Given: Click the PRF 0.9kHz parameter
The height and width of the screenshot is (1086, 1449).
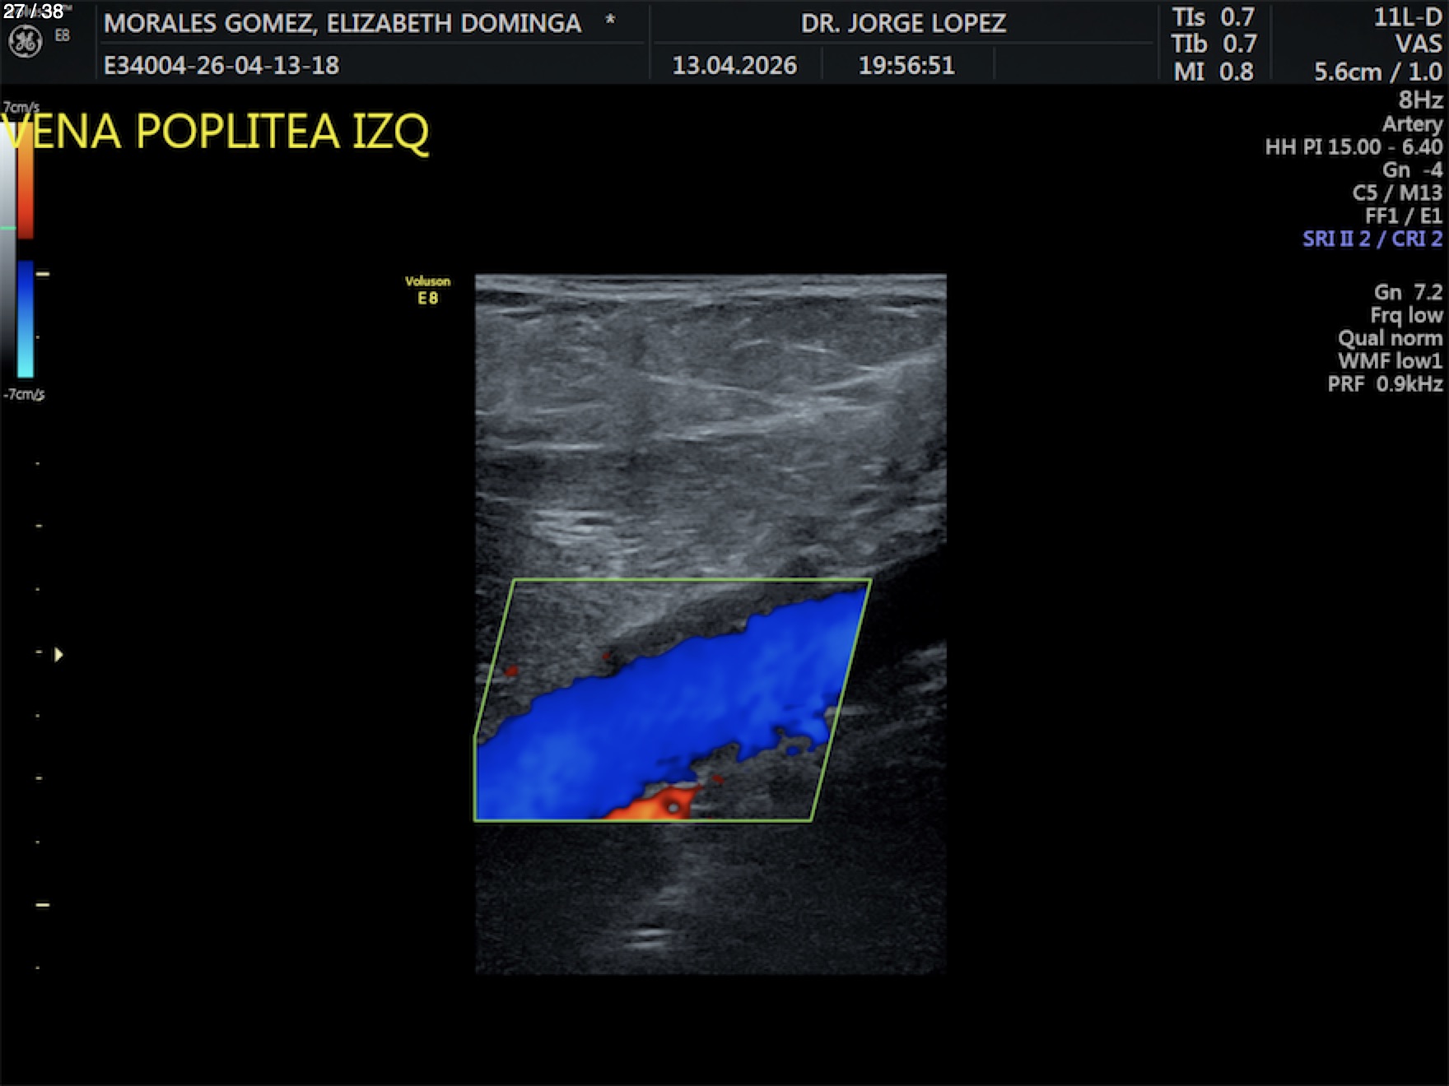Looking at the screenshot, I should (x=1385, y=384).
